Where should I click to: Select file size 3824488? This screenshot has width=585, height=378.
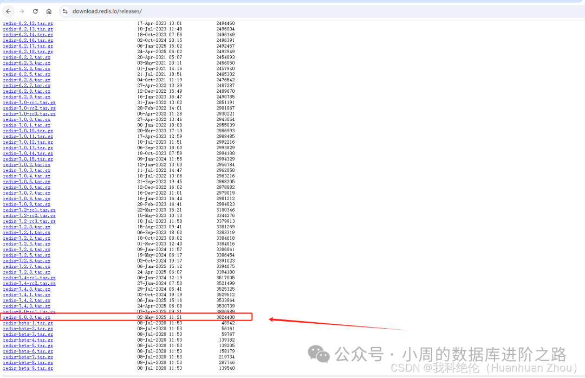(x=225, y=317)
